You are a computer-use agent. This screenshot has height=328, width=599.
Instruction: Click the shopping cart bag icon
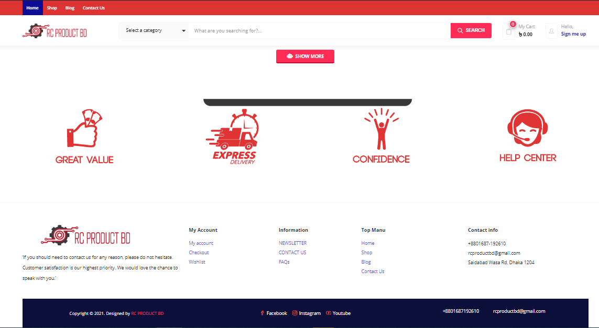508,31
